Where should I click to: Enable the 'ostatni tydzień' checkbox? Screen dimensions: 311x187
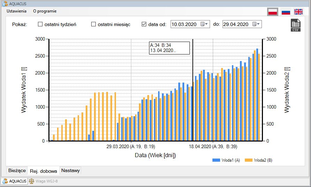(40, 24)
